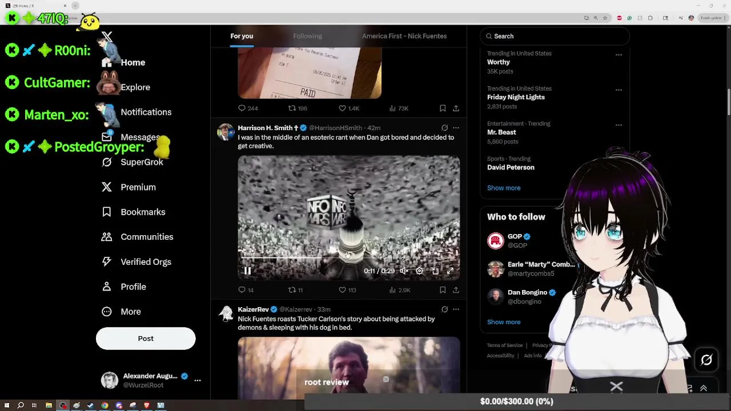Viewport: 731px width, 411px height.
Task: Switch to the Following tab
Action: pos(307,36)
